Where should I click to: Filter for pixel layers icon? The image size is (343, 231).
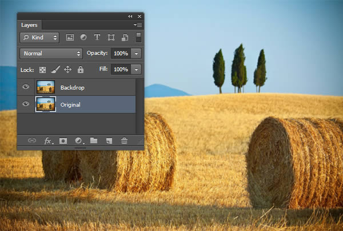(x=70, y=37)
